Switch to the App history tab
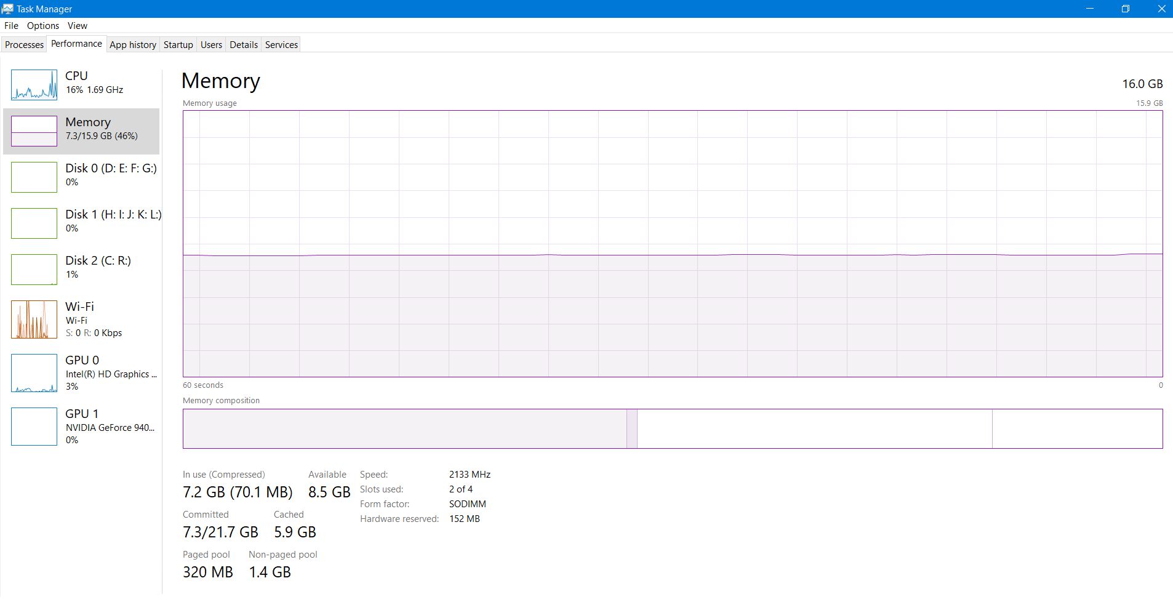This screenshot has width=1173, height=602. (133, 44)
